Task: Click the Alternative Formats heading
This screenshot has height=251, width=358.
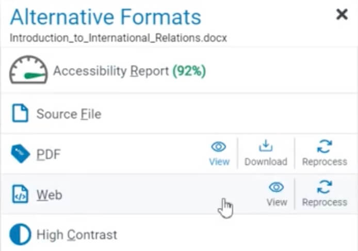Action: tap(105, 17)
